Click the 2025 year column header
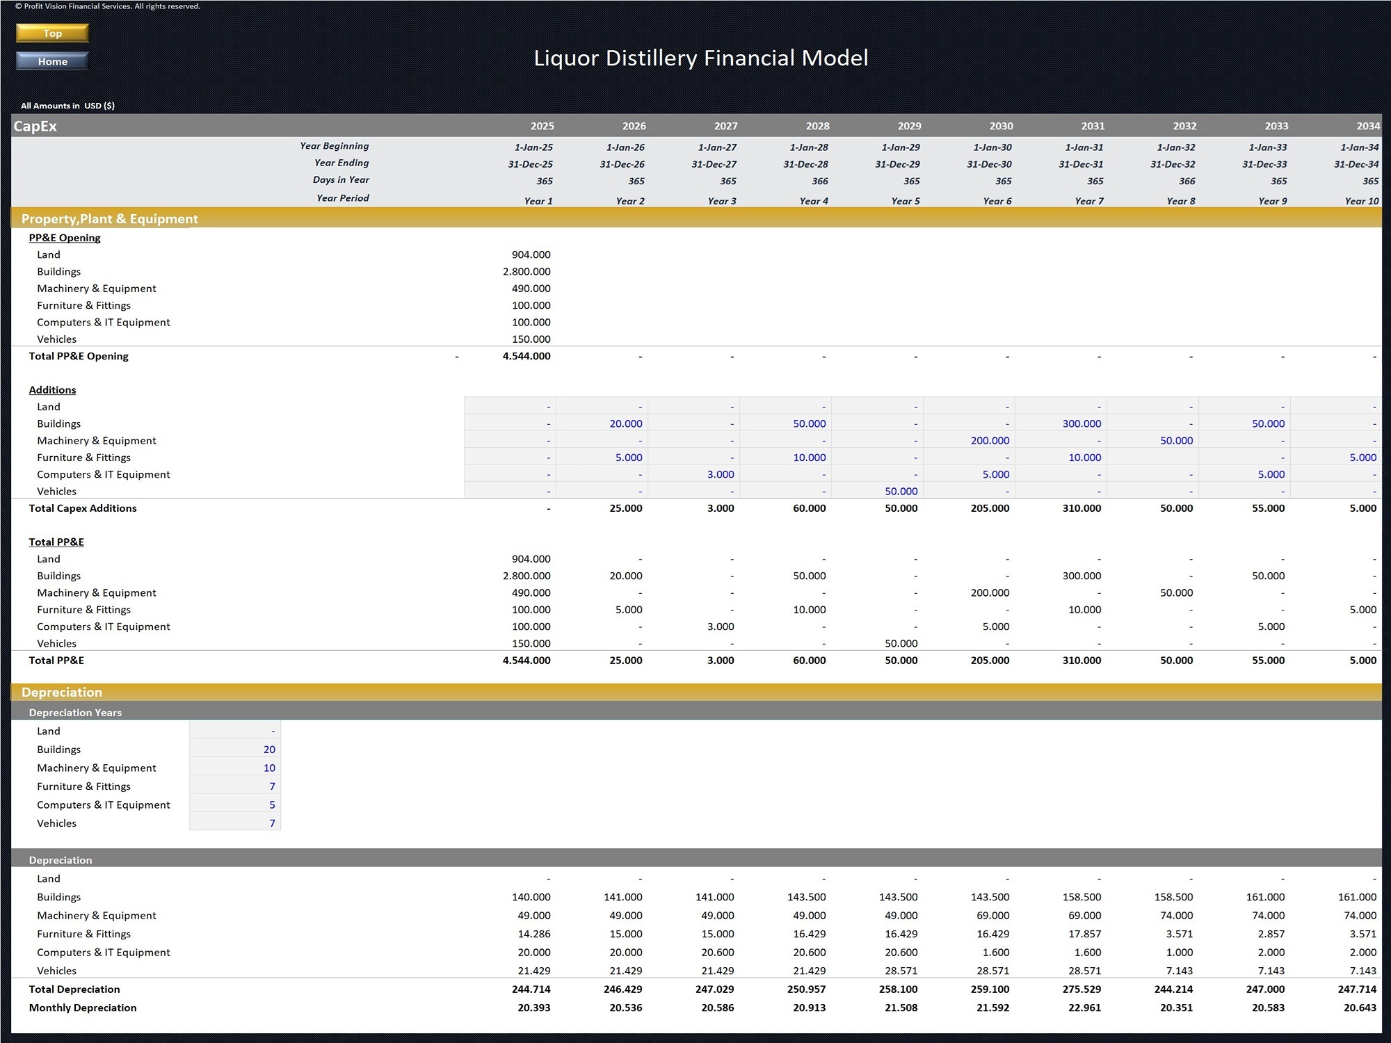Screen dimensions: 1391x1043 point(542,126)
